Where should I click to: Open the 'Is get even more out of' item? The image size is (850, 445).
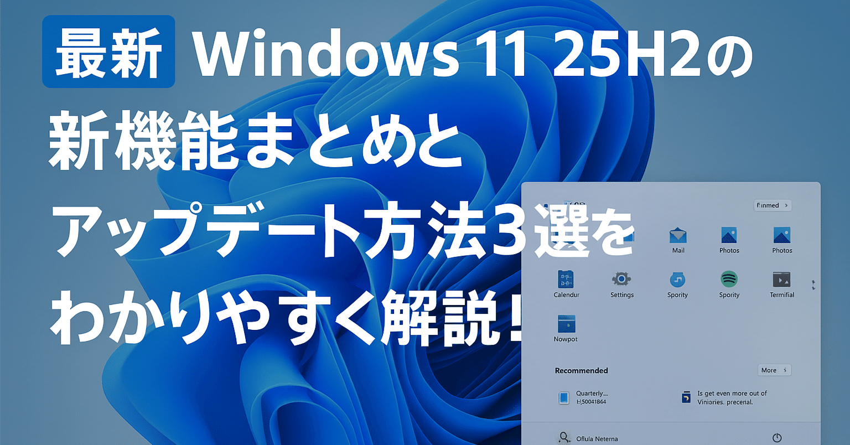pyautogui.click(x=724, y=397)
